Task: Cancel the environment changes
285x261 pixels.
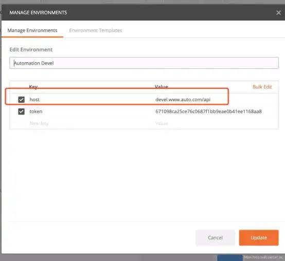Action: [x=215, y=237]
